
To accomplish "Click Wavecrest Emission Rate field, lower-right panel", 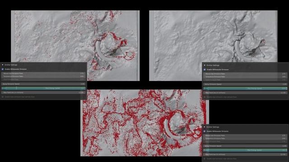I will point(245,135).
